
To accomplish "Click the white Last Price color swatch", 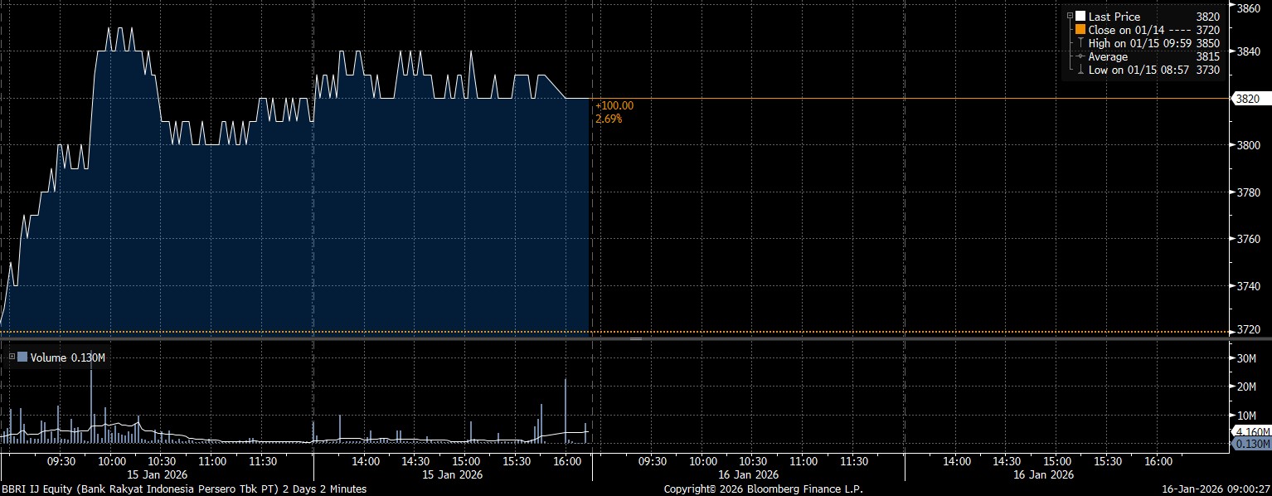I will tap(1080, 17).
